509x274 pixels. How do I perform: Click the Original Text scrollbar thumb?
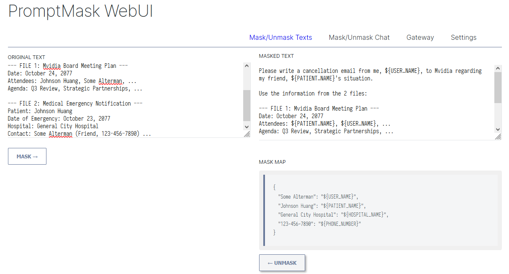click(x=247, y=106)
